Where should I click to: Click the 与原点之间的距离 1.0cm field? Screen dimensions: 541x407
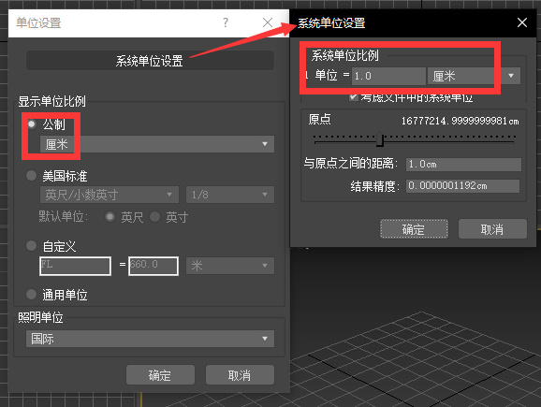pyautogui.click(x=463, y=165)
